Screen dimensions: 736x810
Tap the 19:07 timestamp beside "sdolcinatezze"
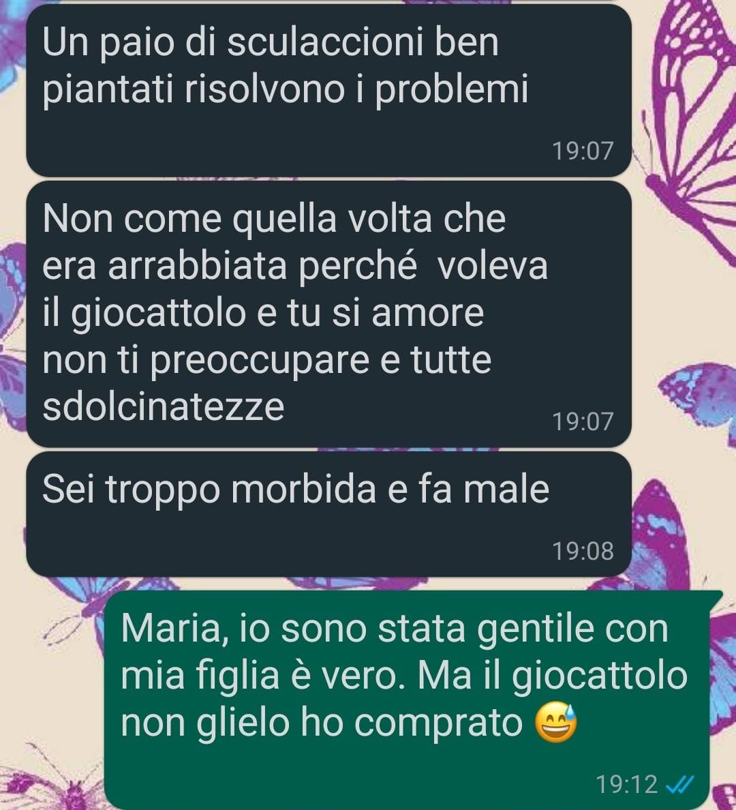(x=583, y=421)
